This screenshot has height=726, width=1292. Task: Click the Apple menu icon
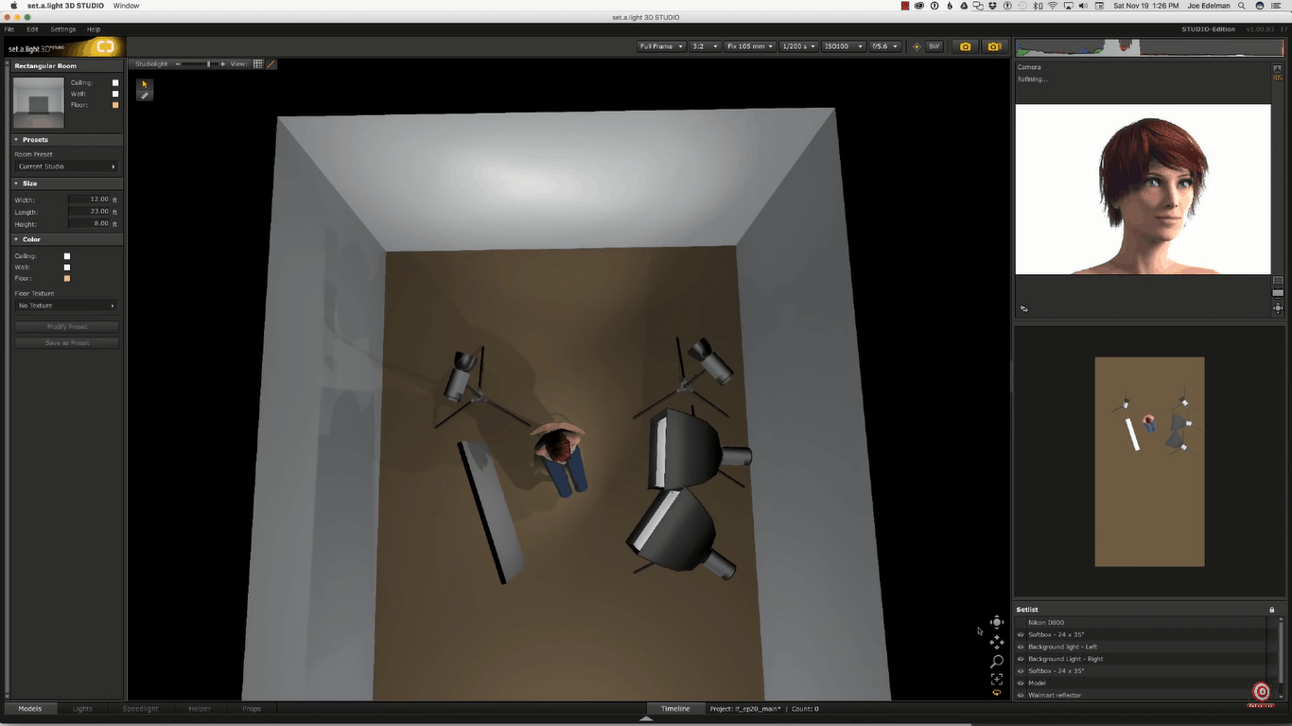[x=13, y=6]
